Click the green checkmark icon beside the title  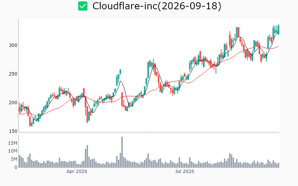coord(83,6)
